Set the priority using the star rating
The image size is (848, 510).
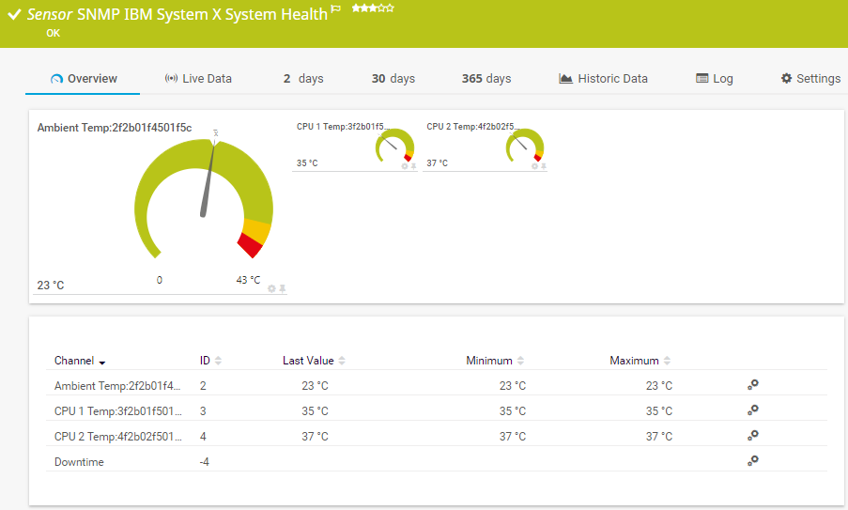point(372,8)
